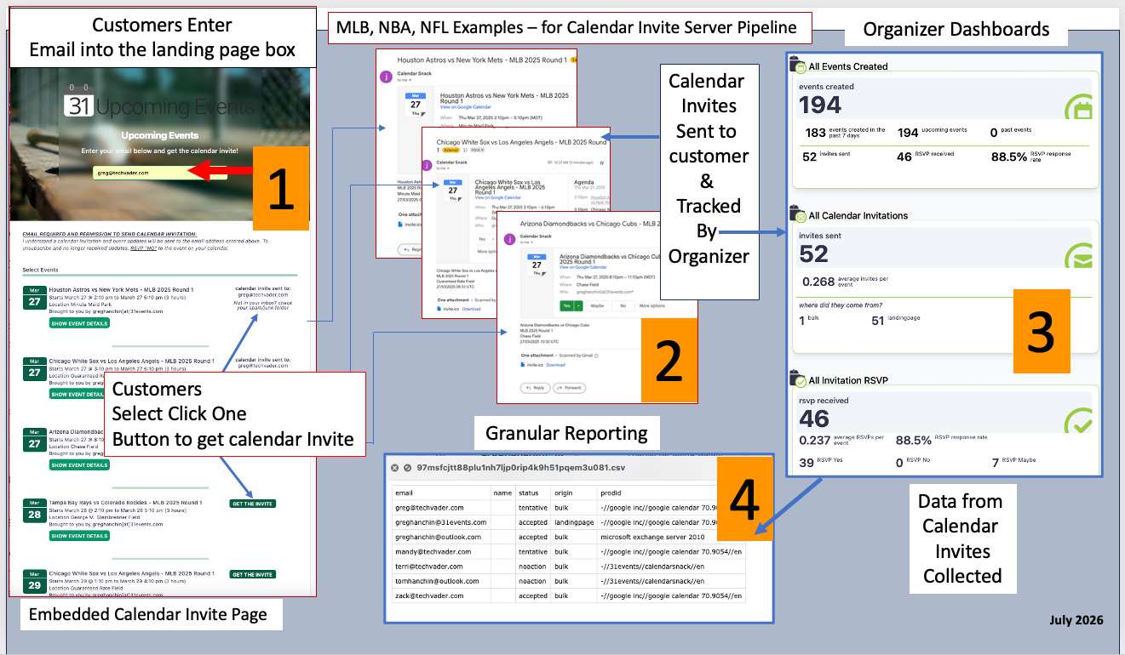Click No RSVP in Arizona Diamondbacks email

click(623, 305)
